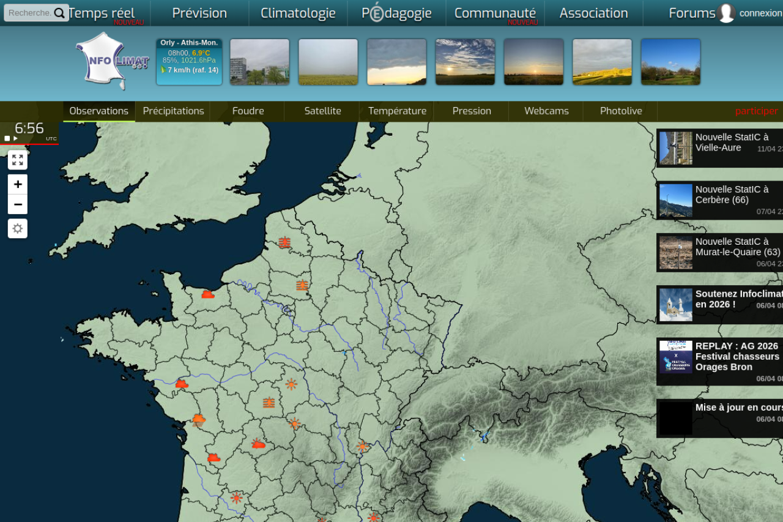This screenshot has height=522, width=783.
Task: Zoom out of the map
Action: [18, 204]
